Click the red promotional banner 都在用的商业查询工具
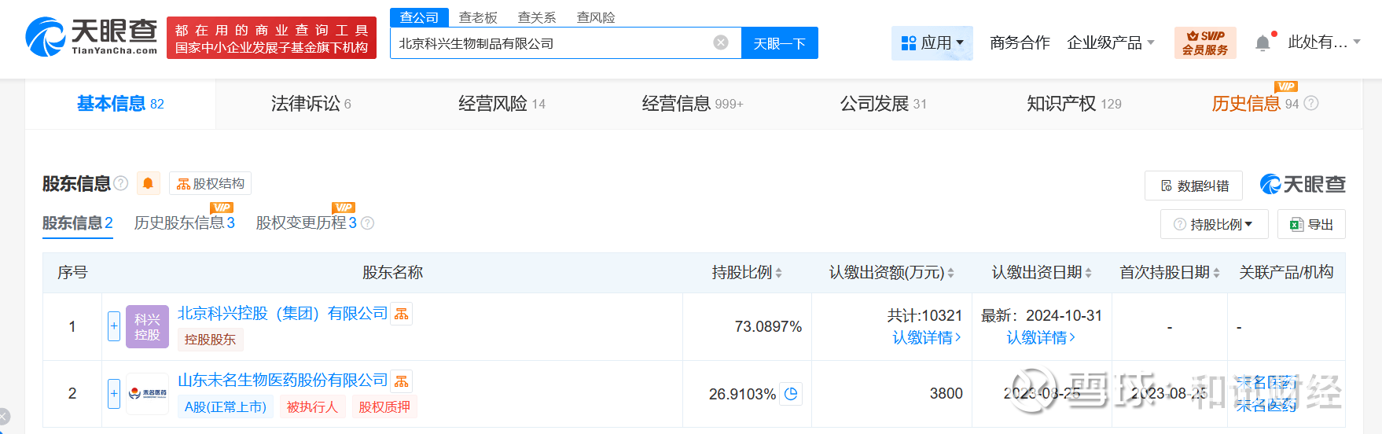Image resolution: width=1382 pixels, height=434 pixels. 271,38
